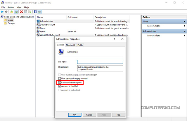Open Help via blue question mark icon
187x121 pixels.
pyautogui.click(x=35, y=12)
